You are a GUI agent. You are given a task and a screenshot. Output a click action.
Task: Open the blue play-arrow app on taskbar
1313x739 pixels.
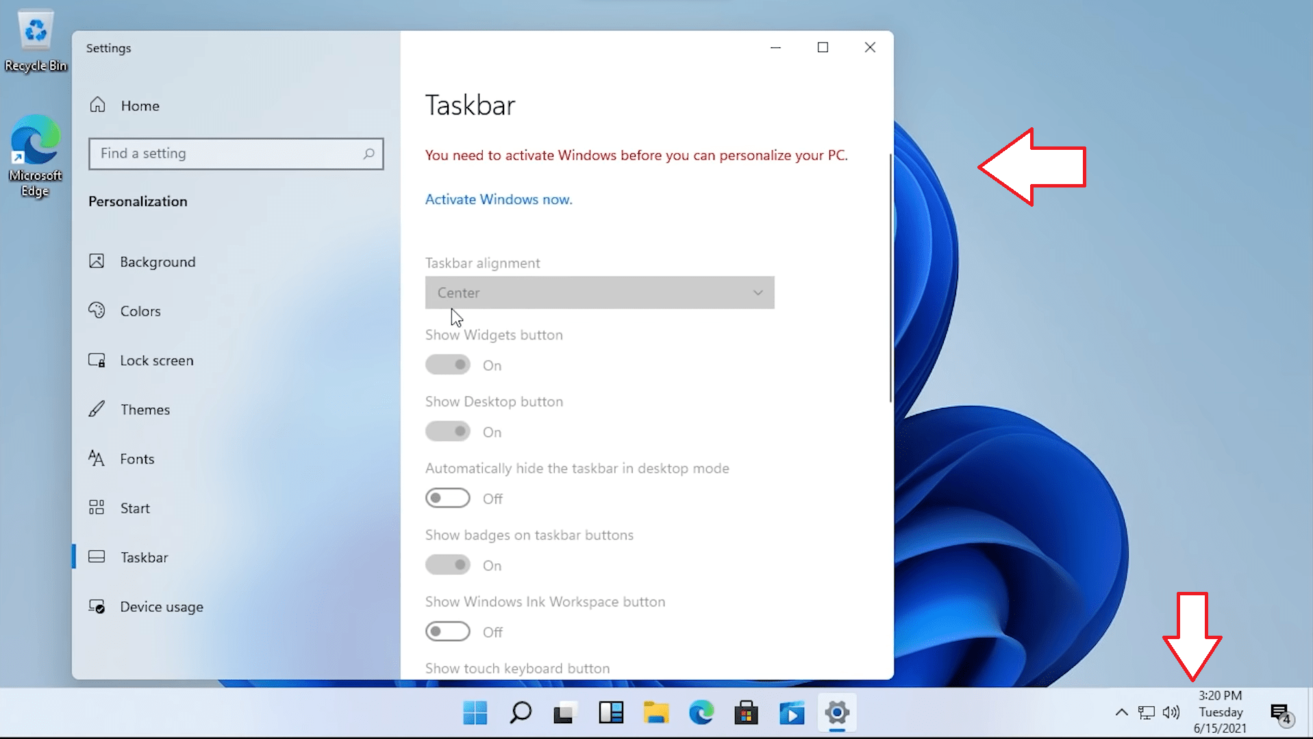click(x=792, y=713)
